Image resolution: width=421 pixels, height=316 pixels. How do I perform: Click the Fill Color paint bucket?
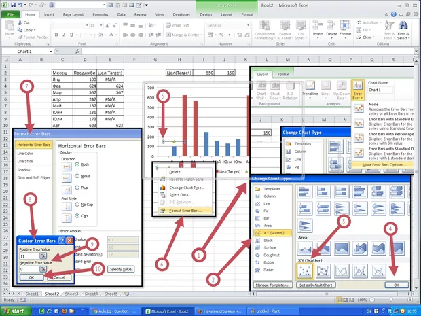[x=100, y=35]
